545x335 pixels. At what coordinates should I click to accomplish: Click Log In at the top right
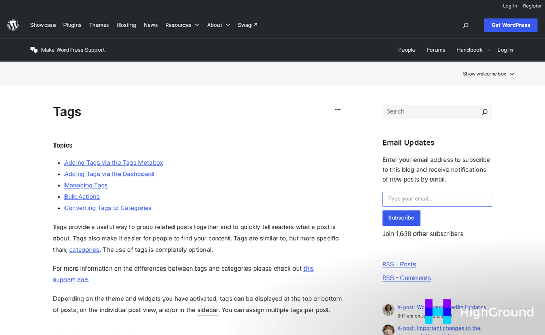(509, 6)
